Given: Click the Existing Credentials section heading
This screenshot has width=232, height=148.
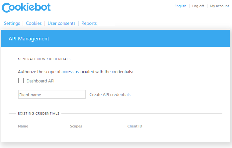Looking at the screenshot, I should (x=39, y=114).
